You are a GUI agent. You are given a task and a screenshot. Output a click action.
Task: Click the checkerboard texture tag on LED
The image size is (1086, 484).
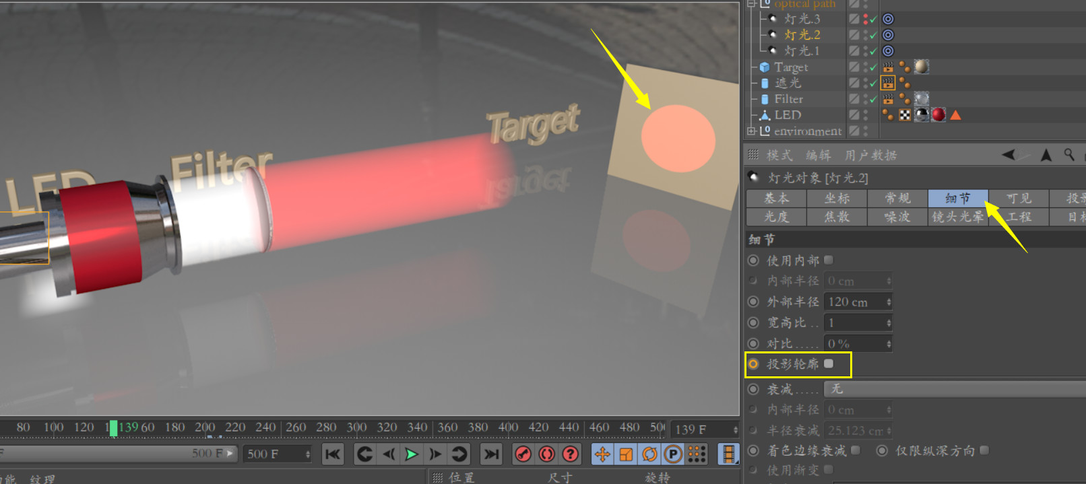[905, 115]
